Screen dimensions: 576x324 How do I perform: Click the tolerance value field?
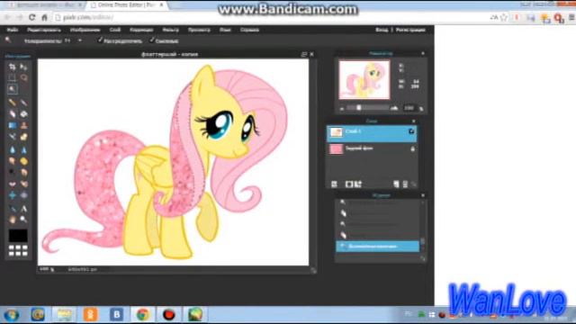tap(68, 40)
